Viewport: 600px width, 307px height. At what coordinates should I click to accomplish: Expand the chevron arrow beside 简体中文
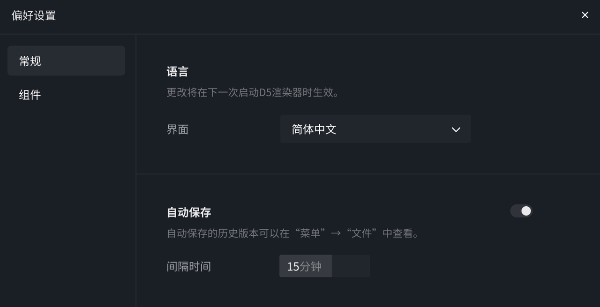coord(456,129)
